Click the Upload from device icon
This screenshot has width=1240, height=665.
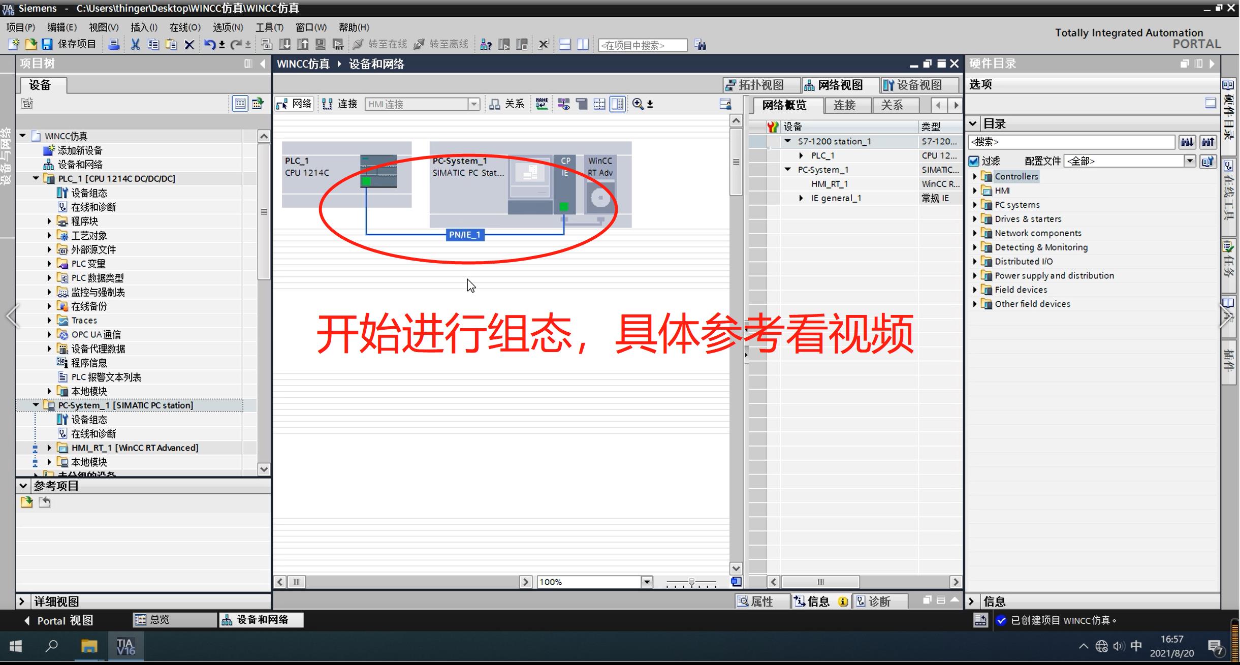click(303, 45)
